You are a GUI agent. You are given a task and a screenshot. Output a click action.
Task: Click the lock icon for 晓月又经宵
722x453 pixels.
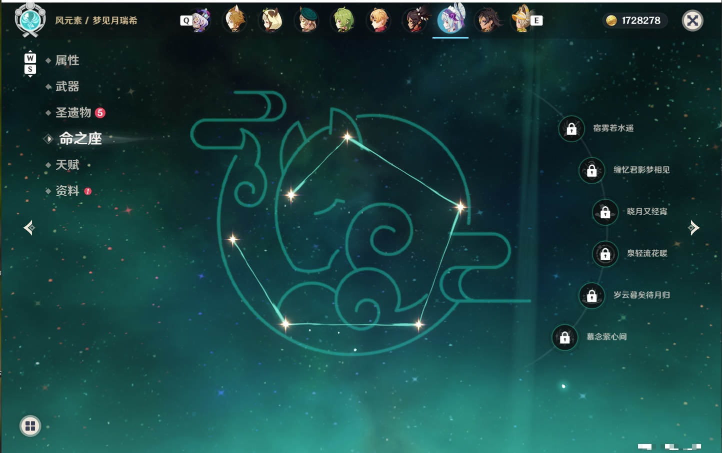pyautogui.click(x=605, y=212)
